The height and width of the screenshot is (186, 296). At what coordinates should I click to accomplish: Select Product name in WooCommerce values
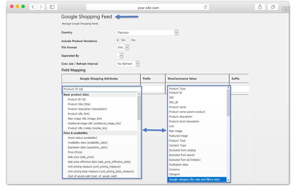click(x=177, y=107)
